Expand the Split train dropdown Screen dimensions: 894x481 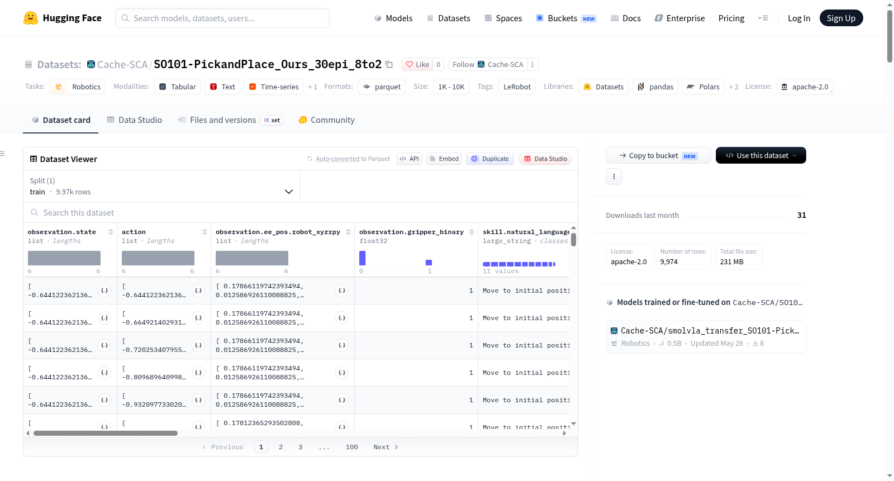pos(161,186)
